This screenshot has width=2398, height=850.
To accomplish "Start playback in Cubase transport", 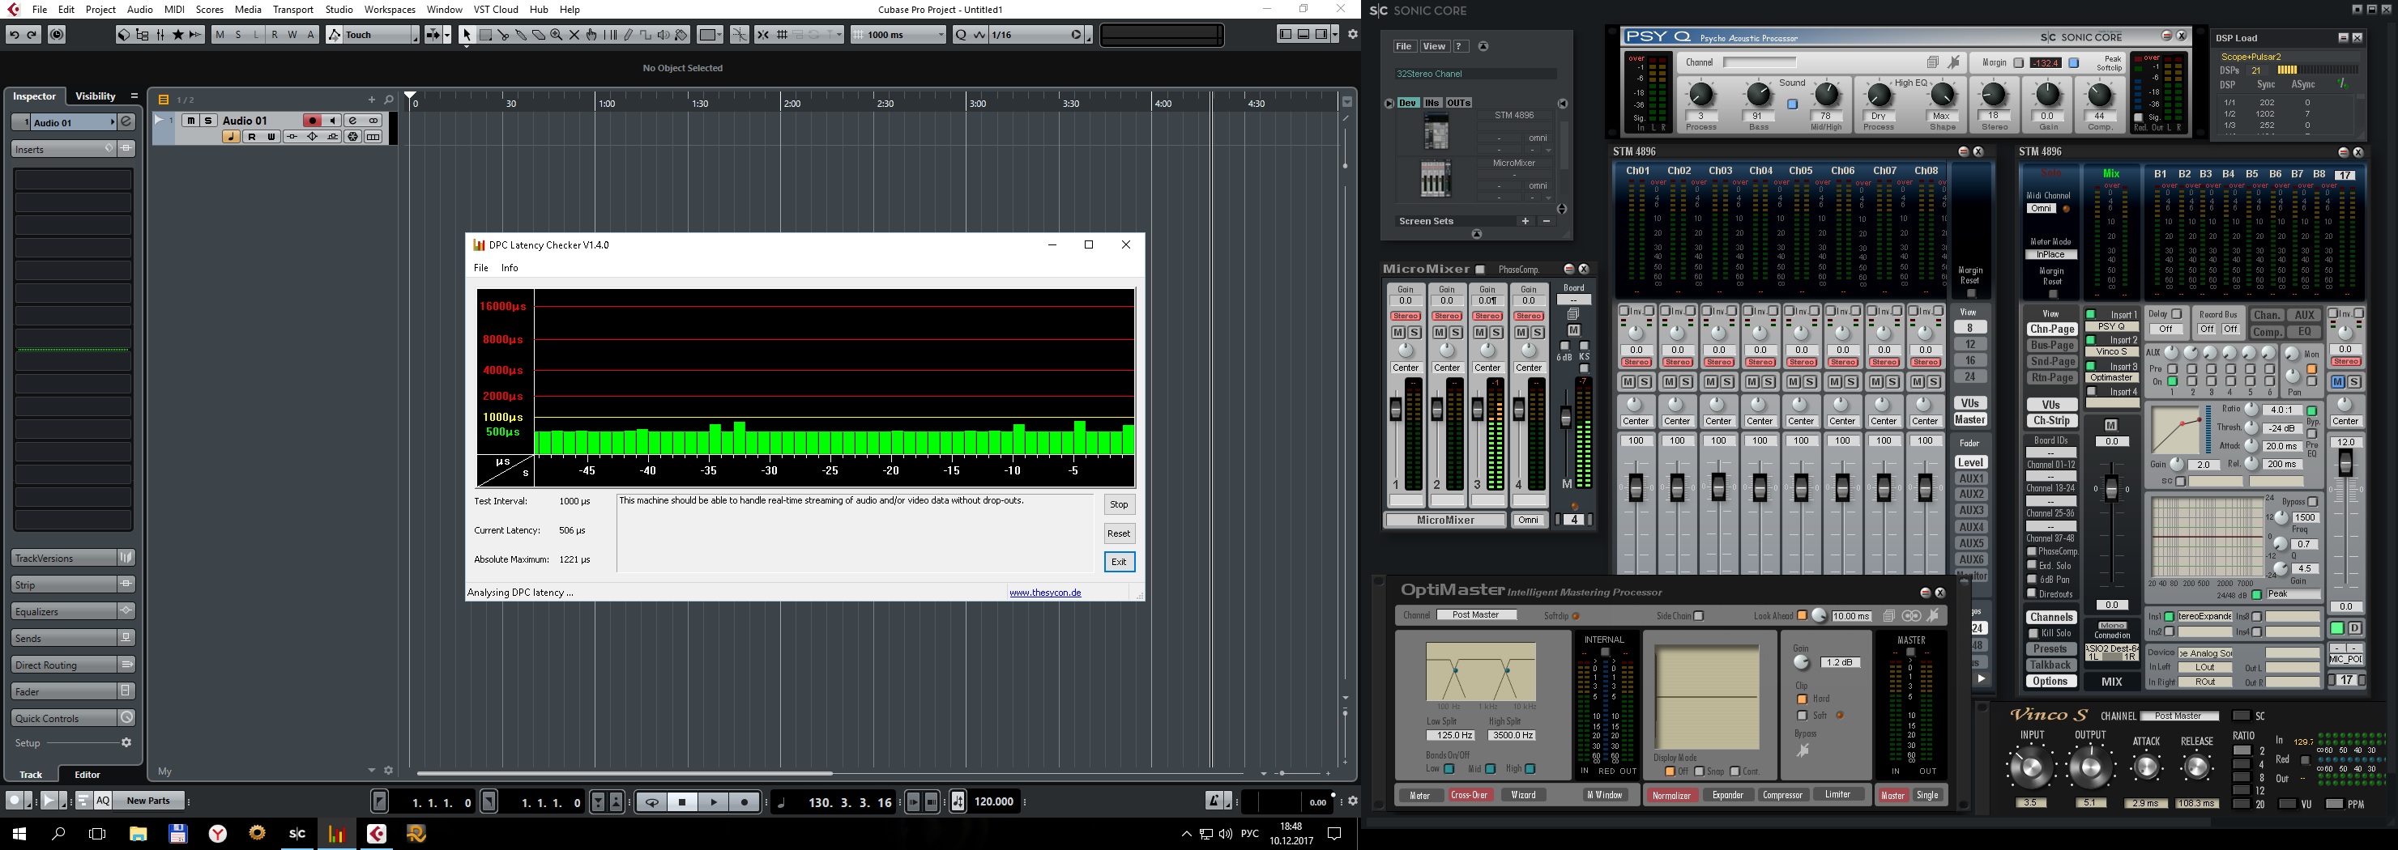I will click(713, 801).
